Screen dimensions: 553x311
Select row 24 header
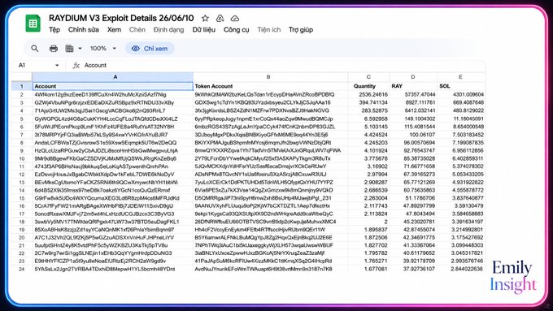point(22,269)
